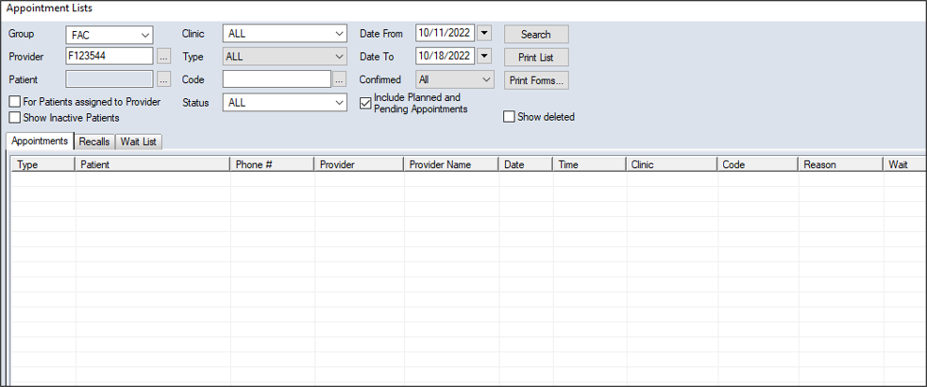Click the Provider input field
The image size is (927, 387).
(x=109, y=58)
